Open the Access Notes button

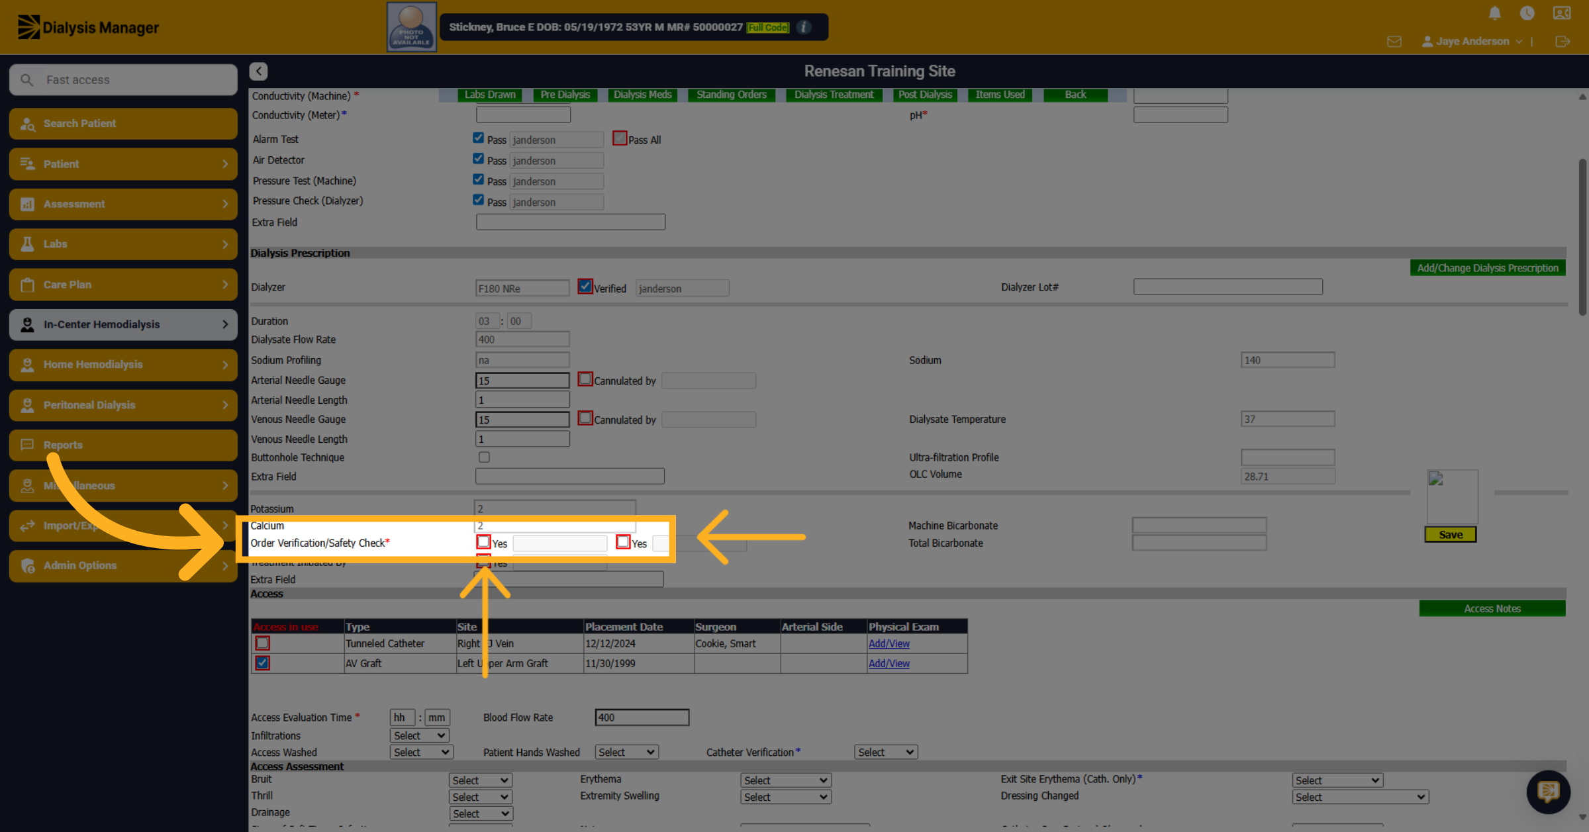coord(1492,608)
